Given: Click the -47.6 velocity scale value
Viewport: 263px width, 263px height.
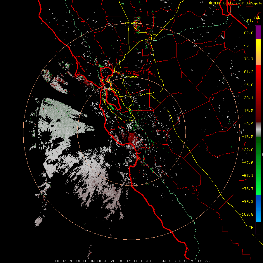Looking at the screenshot, I should click(x=248, y=163).
